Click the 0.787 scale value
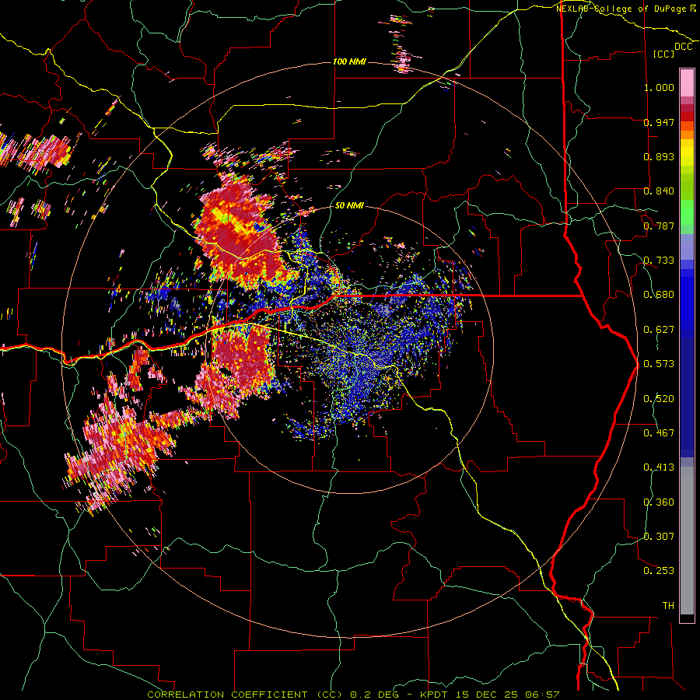Viewport: 700px width, 700px height. [x=659, y=226]
